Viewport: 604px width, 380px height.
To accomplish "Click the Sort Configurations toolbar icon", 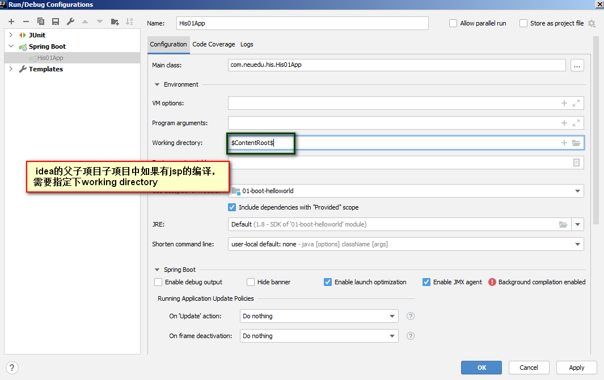I will coord(129,22).
